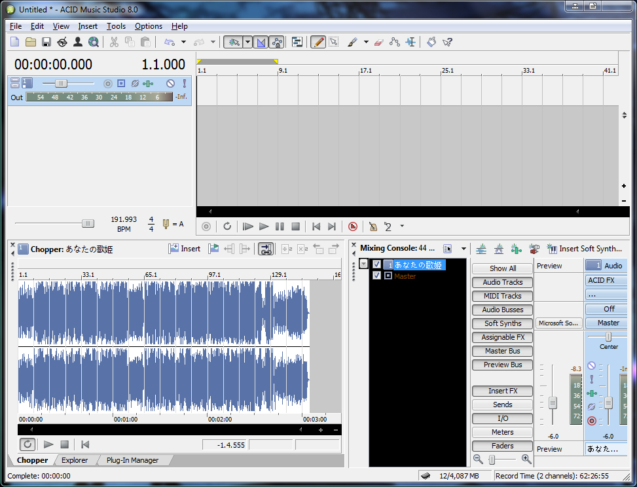The image size is (637, 487).
Task: Click the MIDI Tracks button
Action: 503,296
